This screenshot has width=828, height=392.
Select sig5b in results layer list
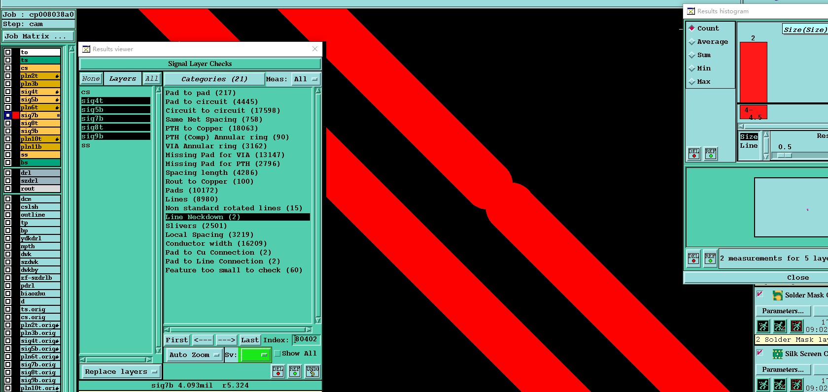[116, 110]
